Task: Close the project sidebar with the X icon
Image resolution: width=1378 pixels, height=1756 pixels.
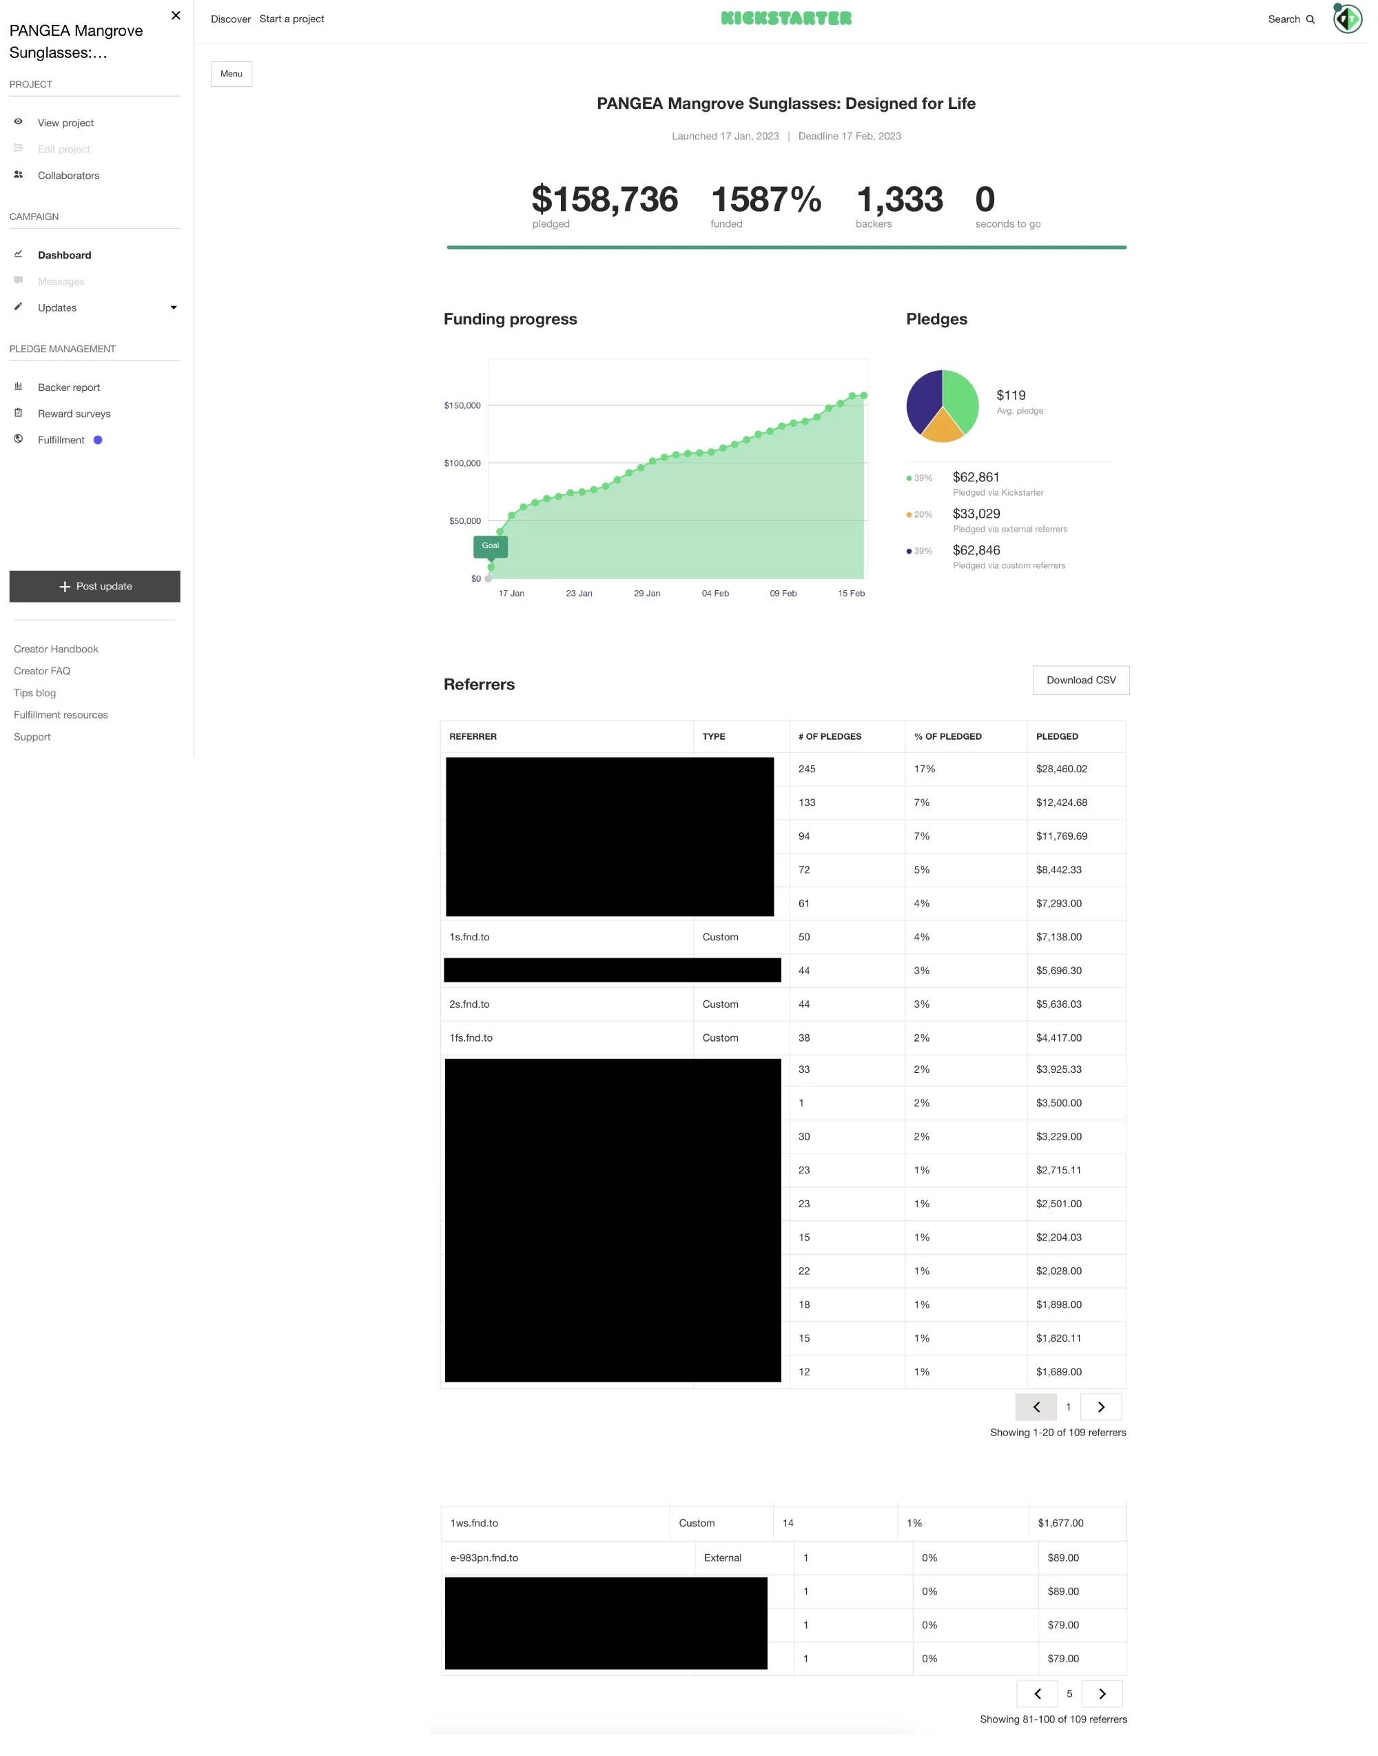Action: [x=176, y=15]
